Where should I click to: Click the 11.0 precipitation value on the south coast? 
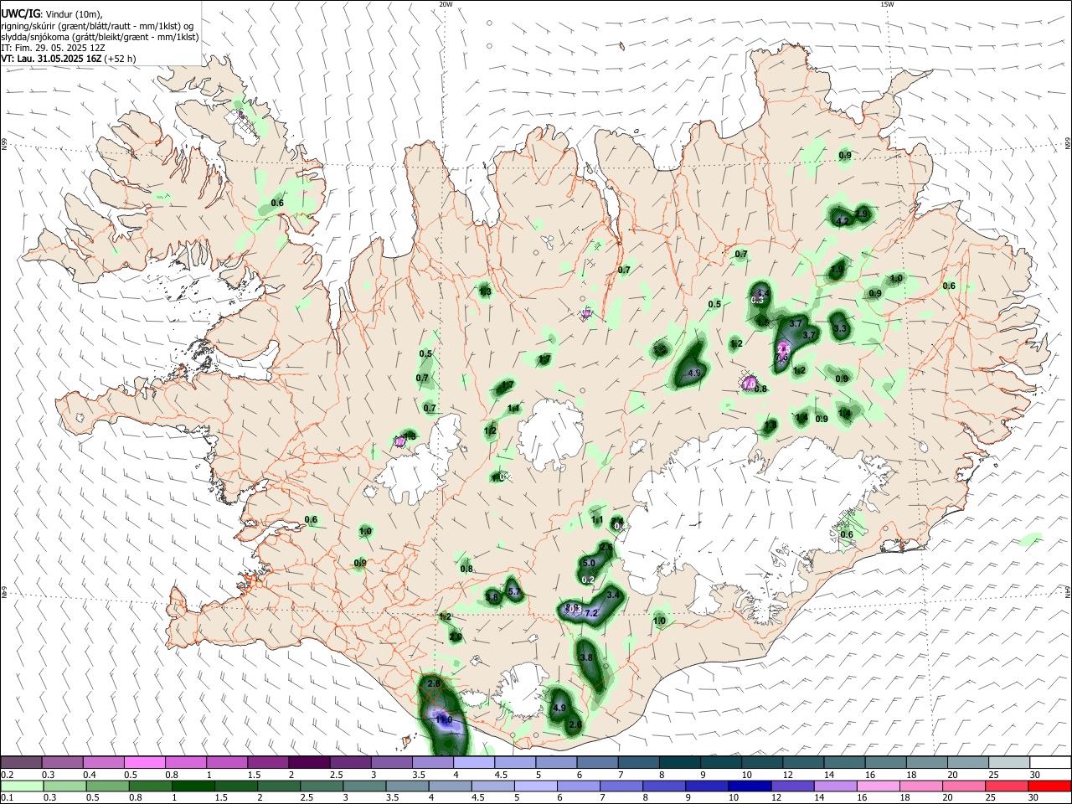pos(443,719)
